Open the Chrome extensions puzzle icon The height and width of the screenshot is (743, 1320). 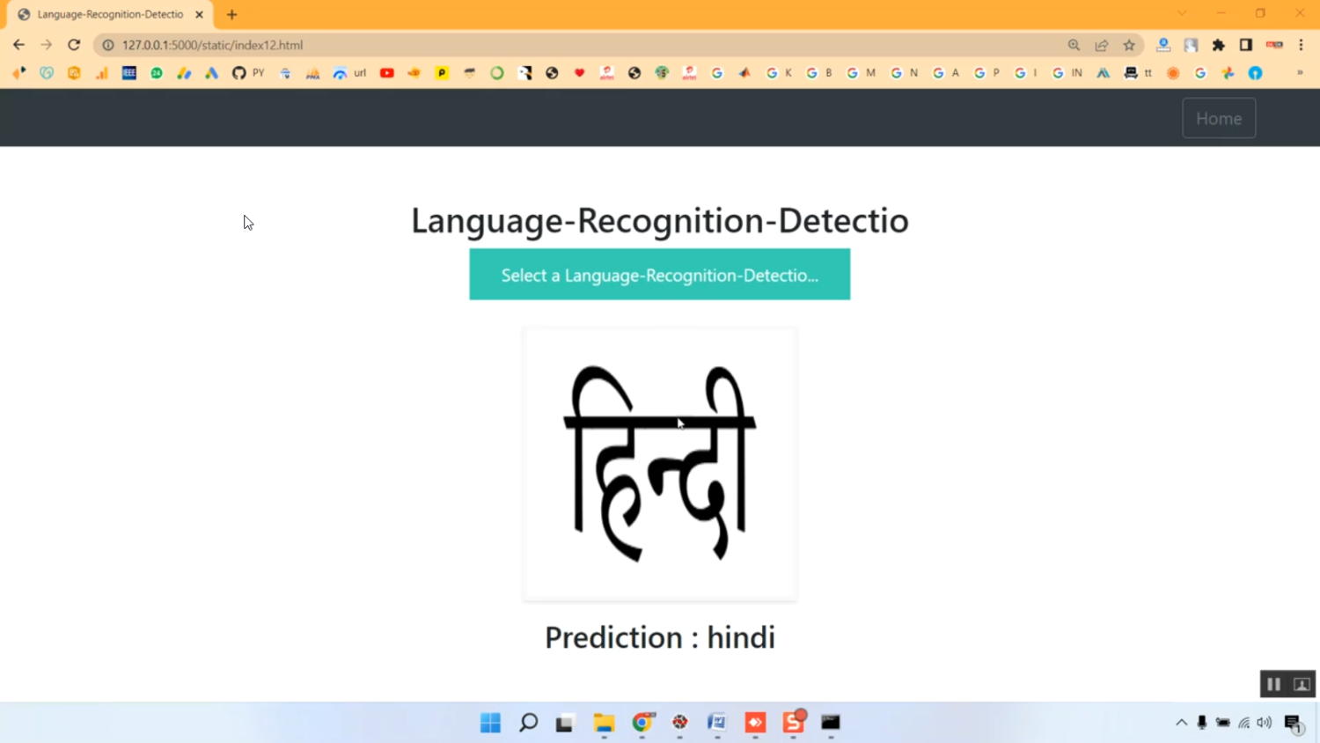tap(1219, 45)
